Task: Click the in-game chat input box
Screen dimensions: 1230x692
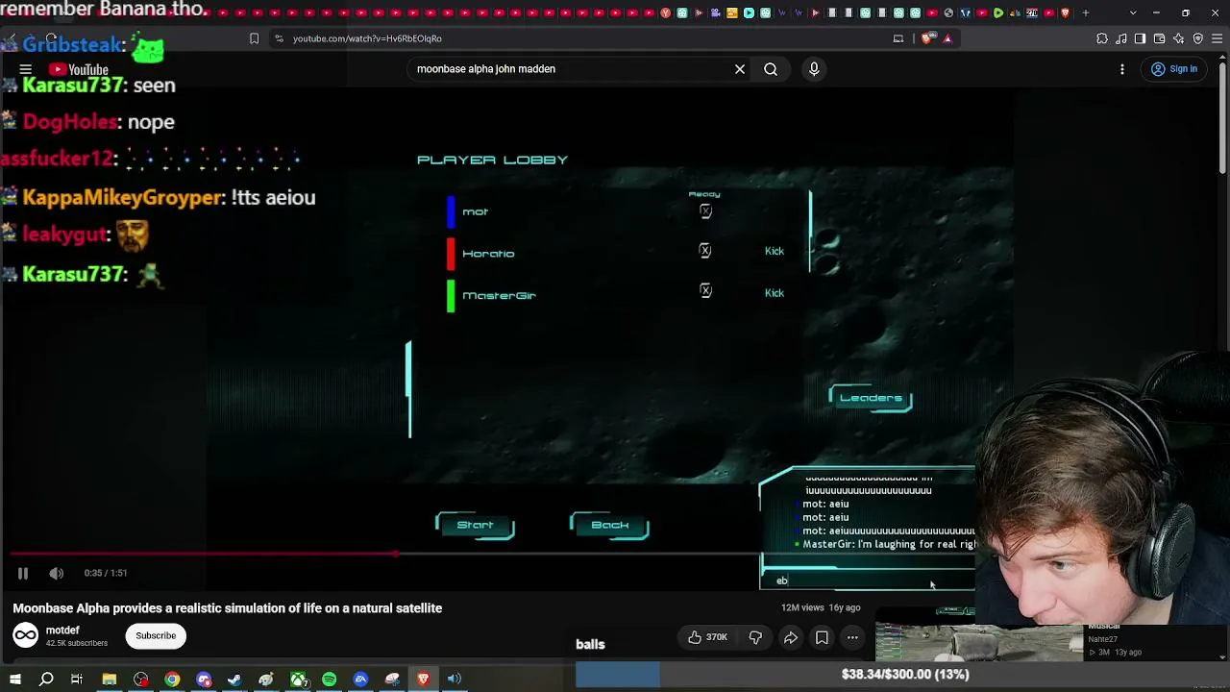Action: [868, 580]
